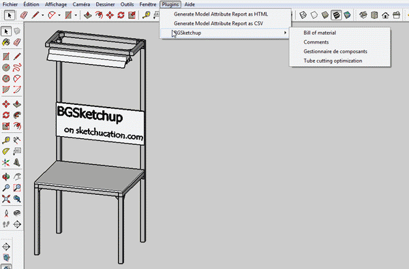Choose the Follow Me tool
This screenshot has height=269, width=409.
pyautogui.click(x=17, y=115)
